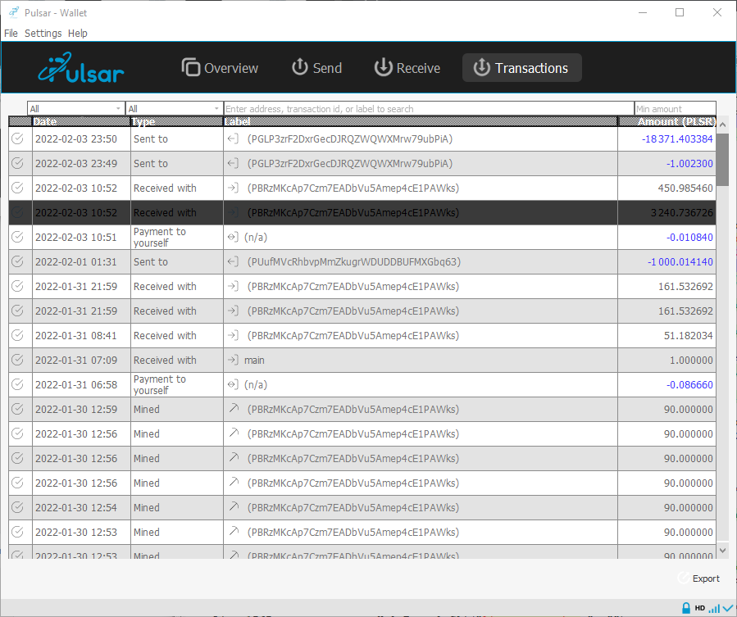Click the mined pickaxe icon on 2022-01-30 12:59 row
737x617 pixels.
[x=234, y=408]
